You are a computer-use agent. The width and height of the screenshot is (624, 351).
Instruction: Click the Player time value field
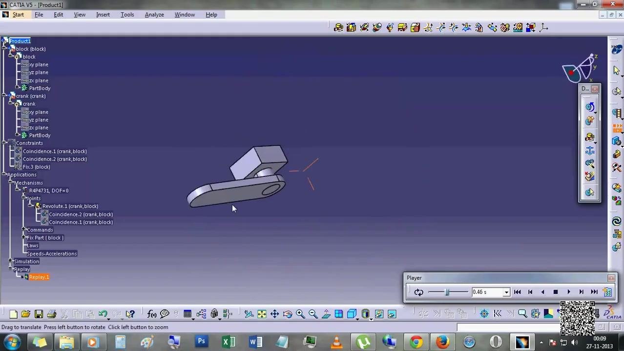click(x=487, y=292)
